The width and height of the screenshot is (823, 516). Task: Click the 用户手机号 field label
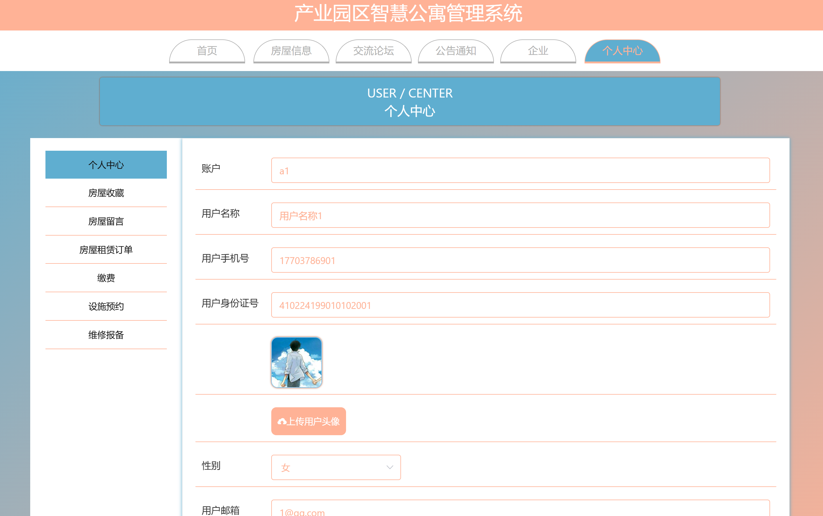coord(225,258)
